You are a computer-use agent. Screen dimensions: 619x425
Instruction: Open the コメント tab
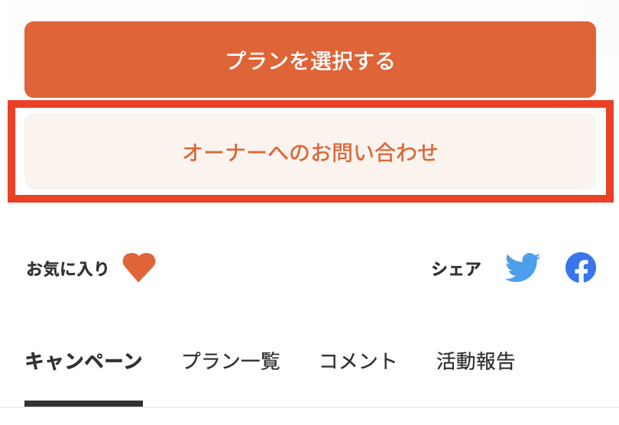click(x=358, y=361)
